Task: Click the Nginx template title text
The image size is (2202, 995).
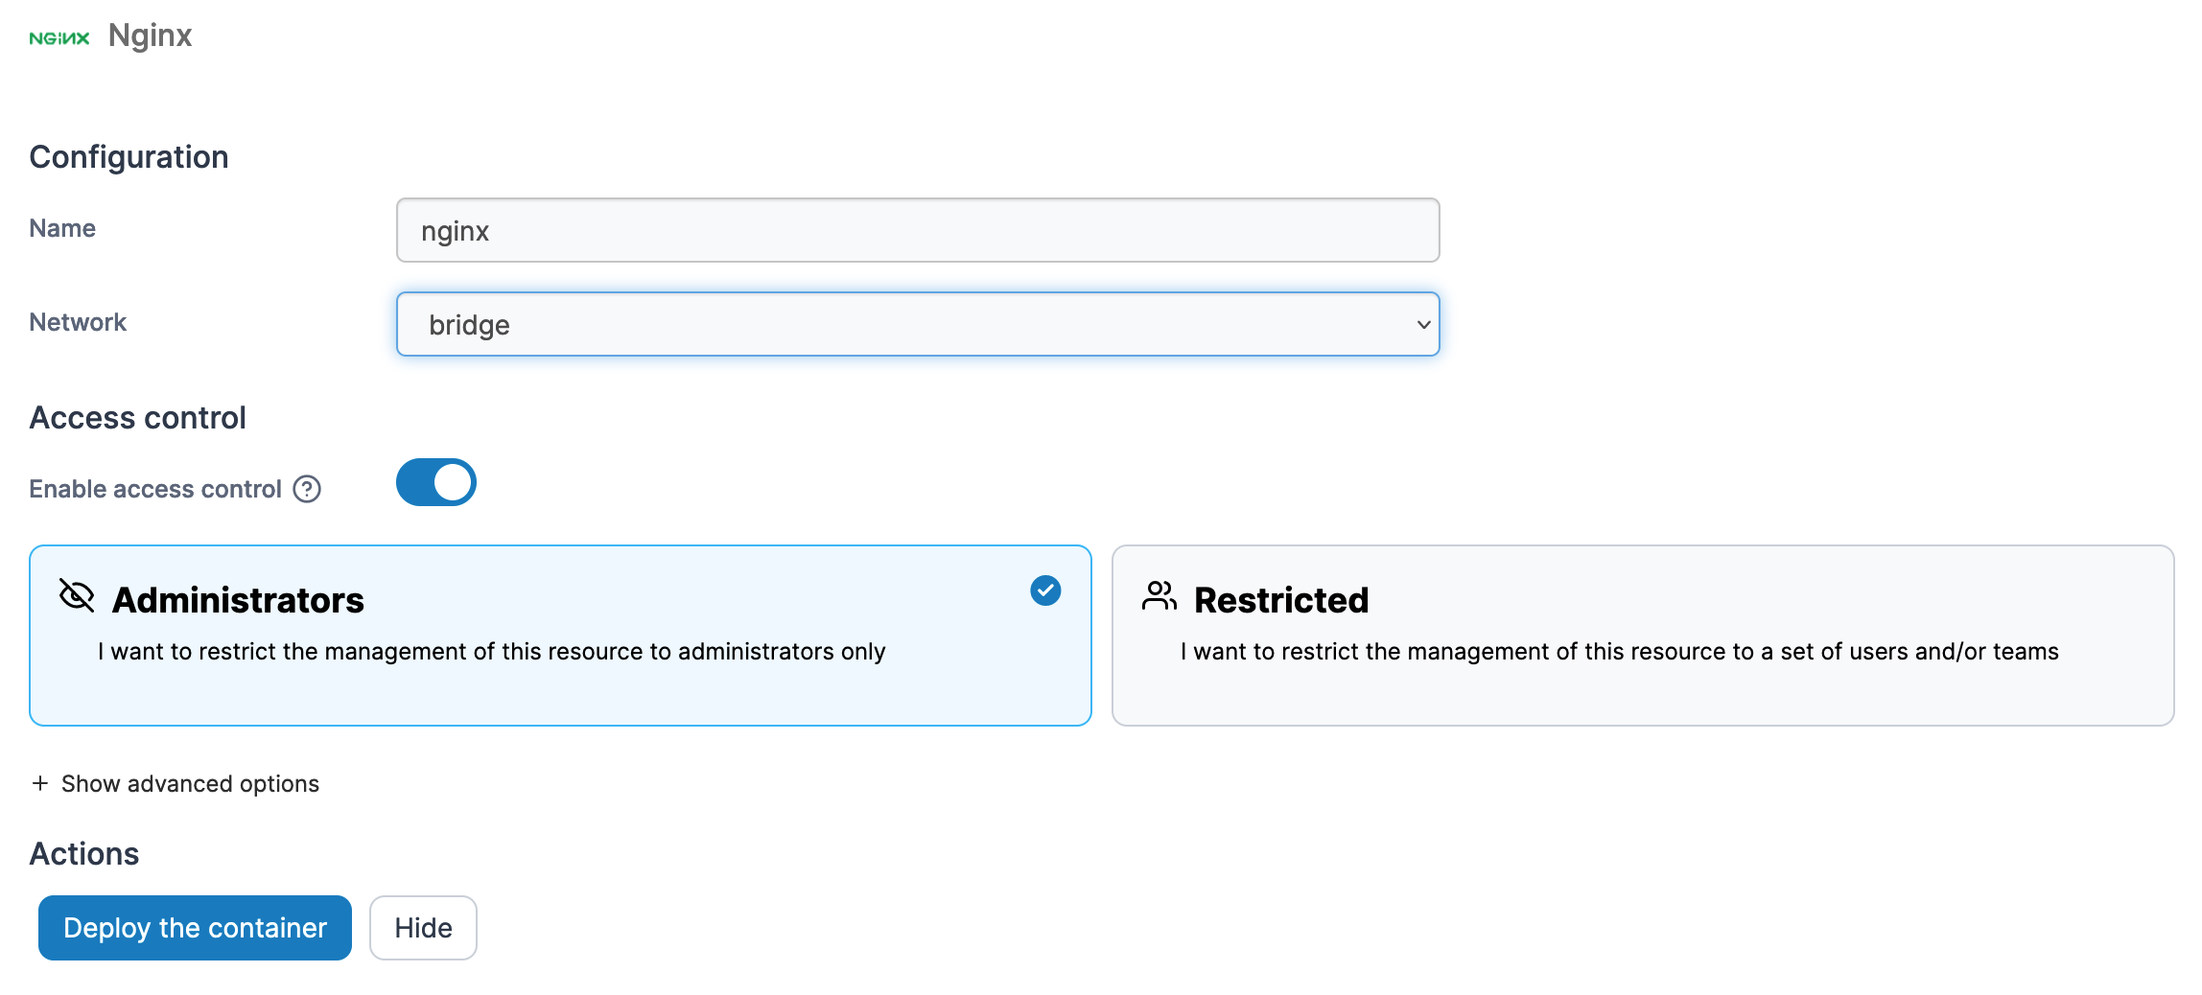Action: (x=151, y=35)
